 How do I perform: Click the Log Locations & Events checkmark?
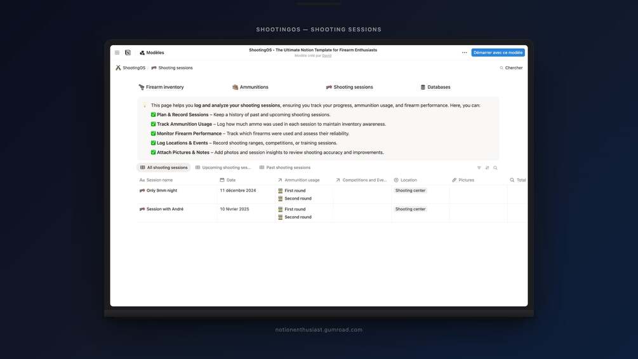coord(154,143)
